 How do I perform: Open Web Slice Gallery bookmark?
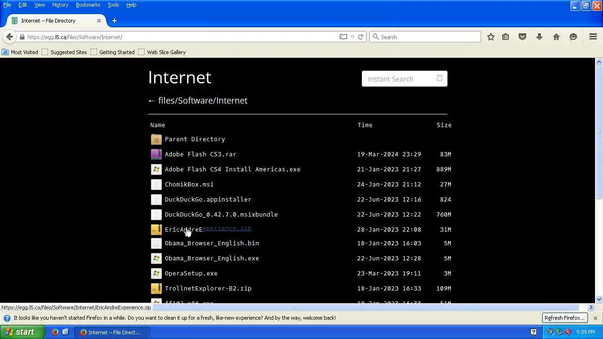[162, 52]
